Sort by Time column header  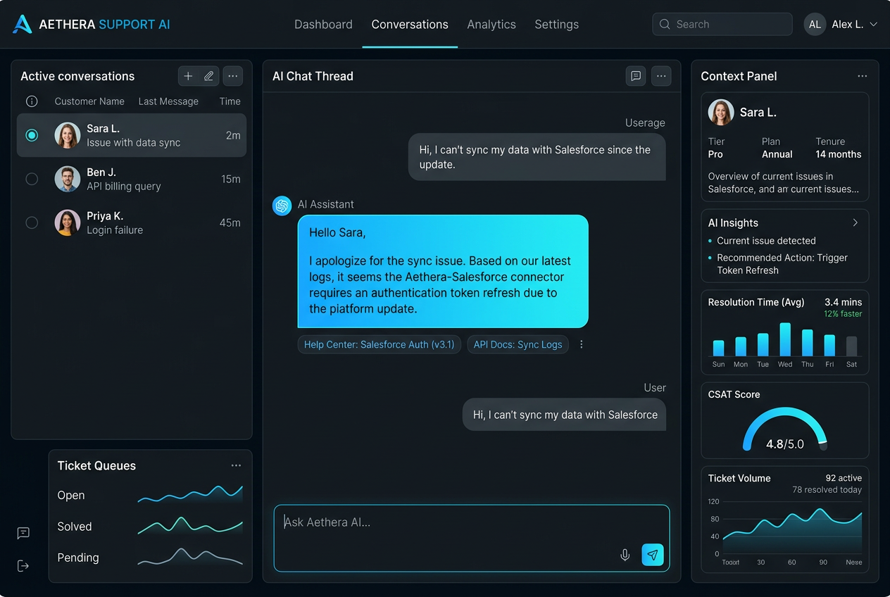pos(230,101)
